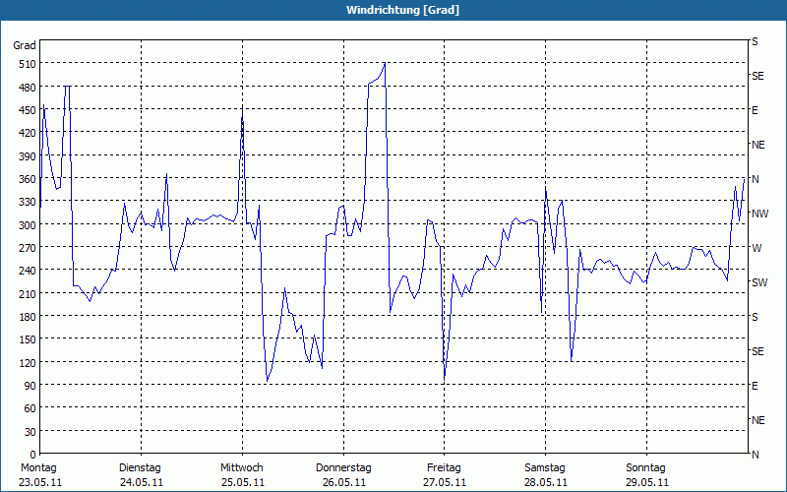Viewport: 787px width, 492px height.
Task: Select the 450 degree axis label
Action: (x=28, y=110)
